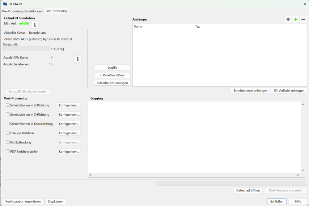Open Konfigurieren for Schnittebenen in Kanalrichtung
Image resolution: width=309 pixels, height=206 pixels.
point(69,124)
